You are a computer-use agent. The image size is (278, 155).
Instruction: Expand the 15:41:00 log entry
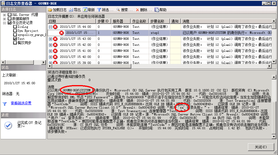(x=50, y=51)
